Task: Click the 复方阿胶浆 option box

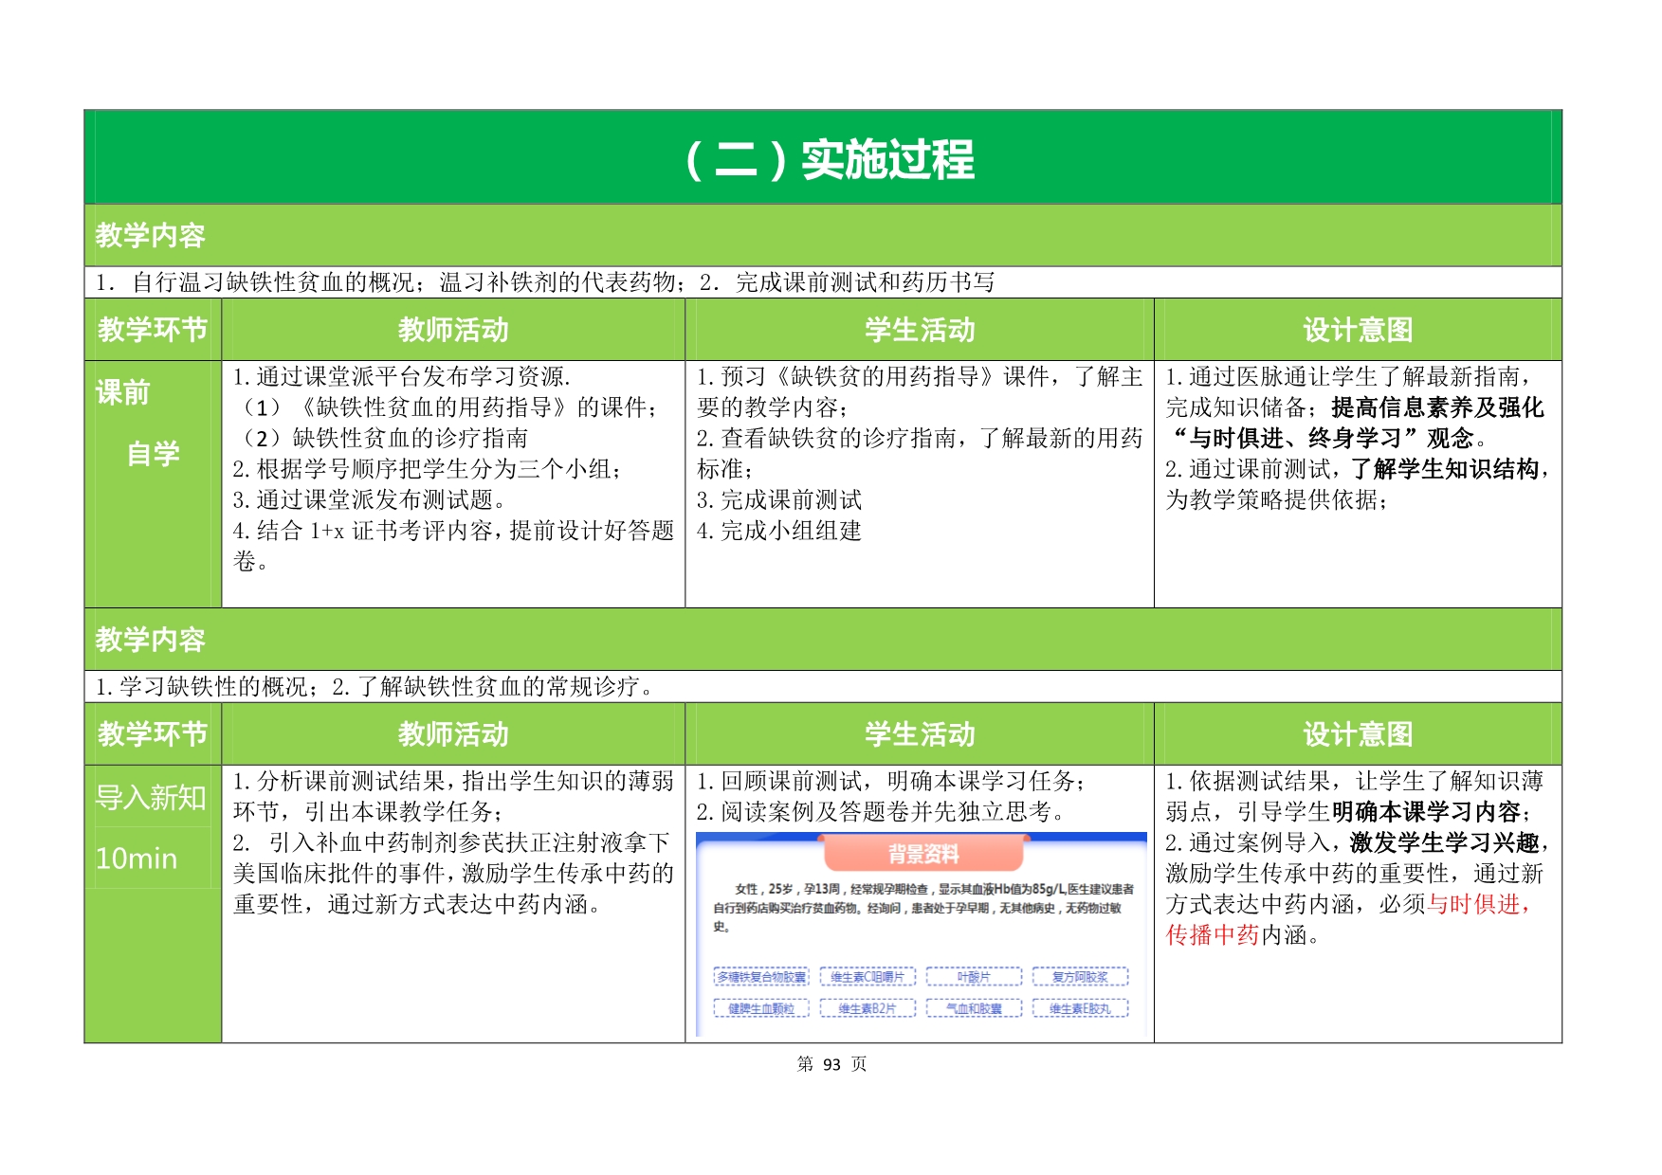Action: (x=1080, y=977)
